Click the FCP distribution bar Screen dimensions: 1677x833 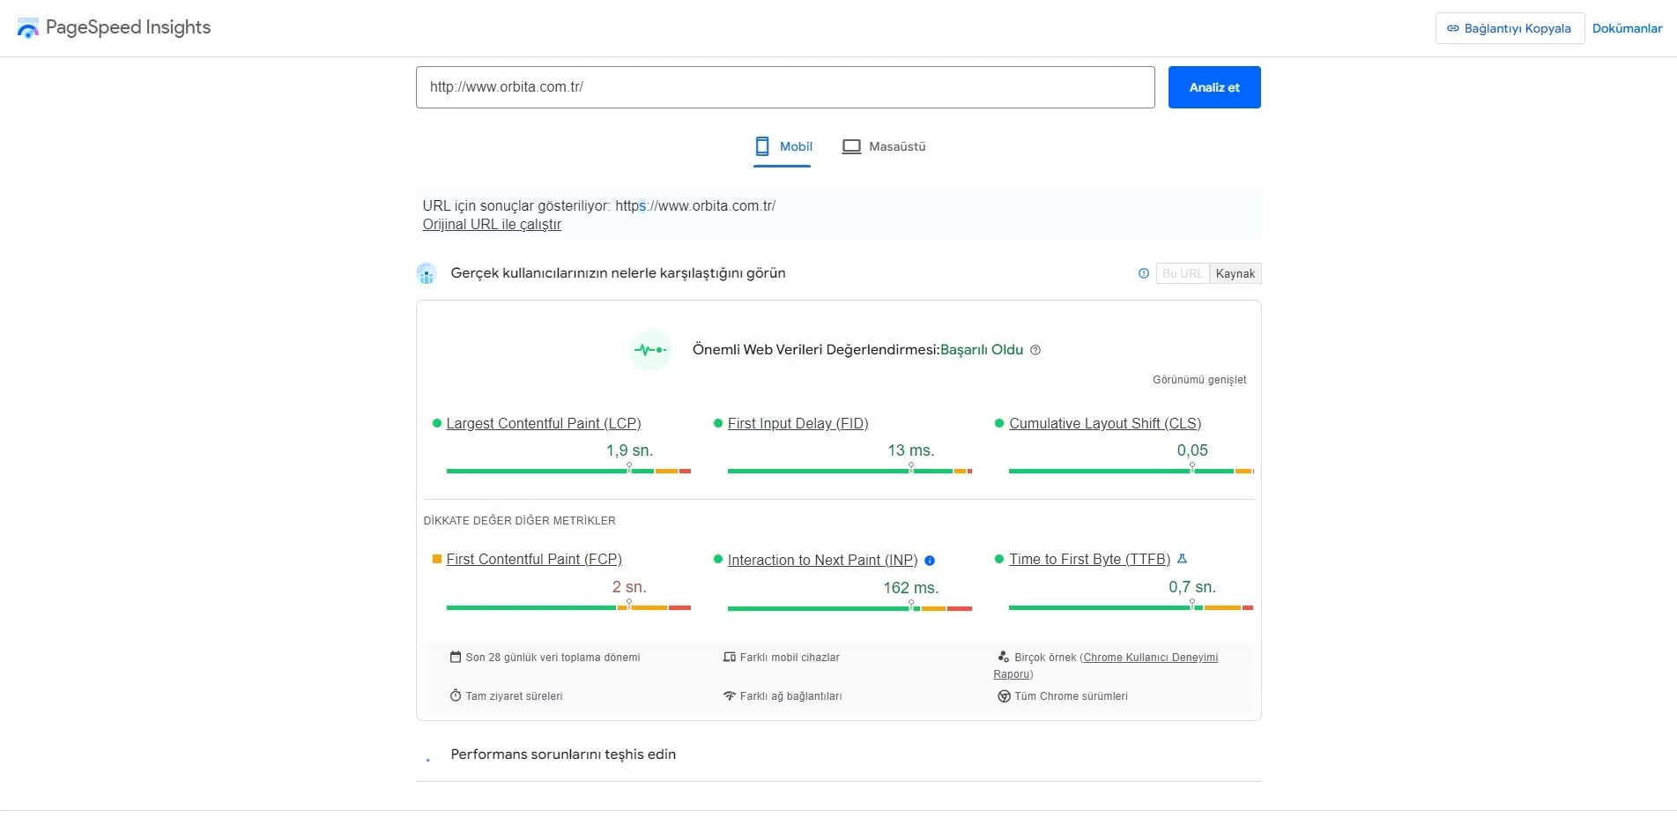(x=568, y=607)
